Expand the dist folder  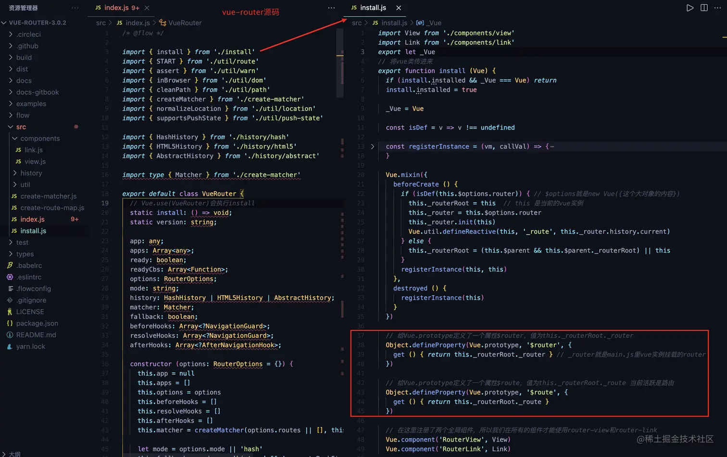point(11,69)
